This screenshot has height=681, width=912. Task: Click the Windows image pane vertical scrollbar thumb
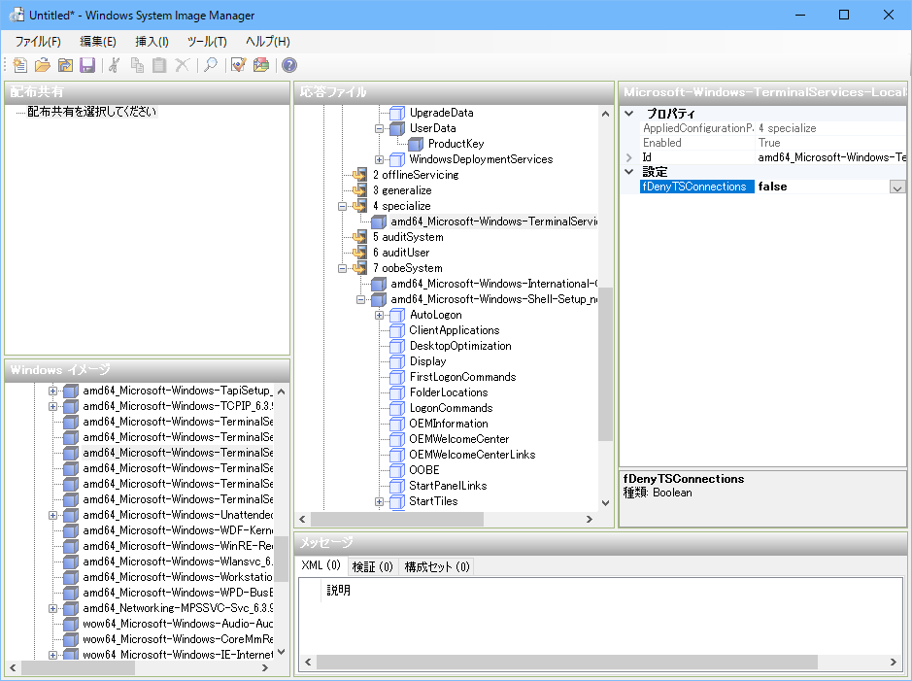(281, 559)
